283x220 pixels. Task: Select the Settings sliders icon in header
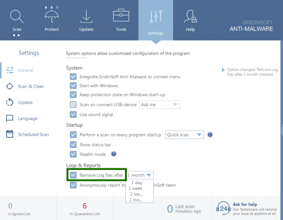(156, 16)
